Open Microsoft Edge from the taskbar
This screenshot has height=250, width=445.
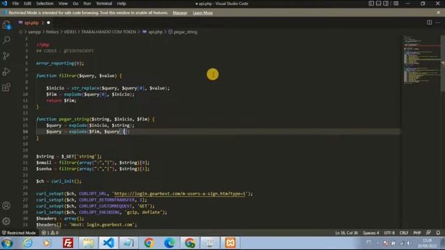pos(169,243)
